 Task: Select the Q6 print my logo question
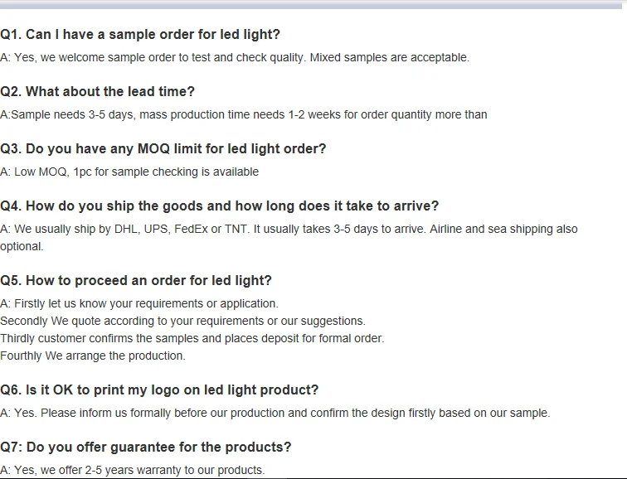coord(159,389)
